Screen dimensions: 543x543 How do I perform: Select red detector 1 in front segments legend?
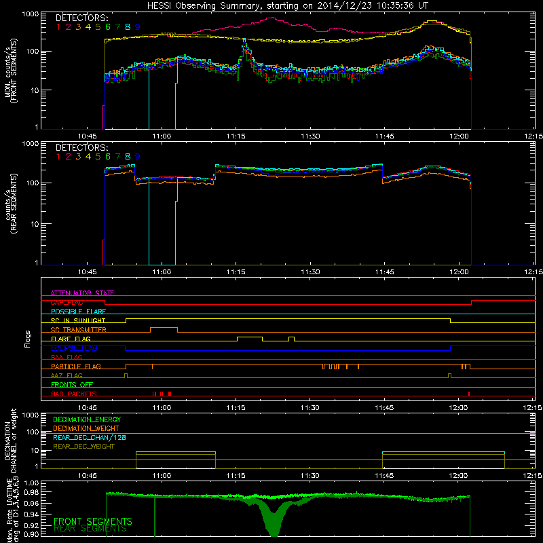(x=58, y=27)
